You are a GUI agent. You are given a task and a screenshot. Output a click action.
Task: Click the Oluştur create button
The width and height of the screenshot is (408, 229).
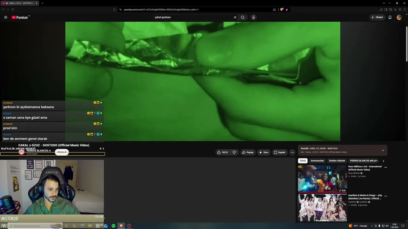point(377,17)
